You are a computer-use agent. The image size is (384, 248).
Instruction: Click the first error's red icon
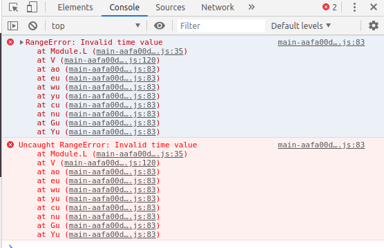click(x=10, y=42)
